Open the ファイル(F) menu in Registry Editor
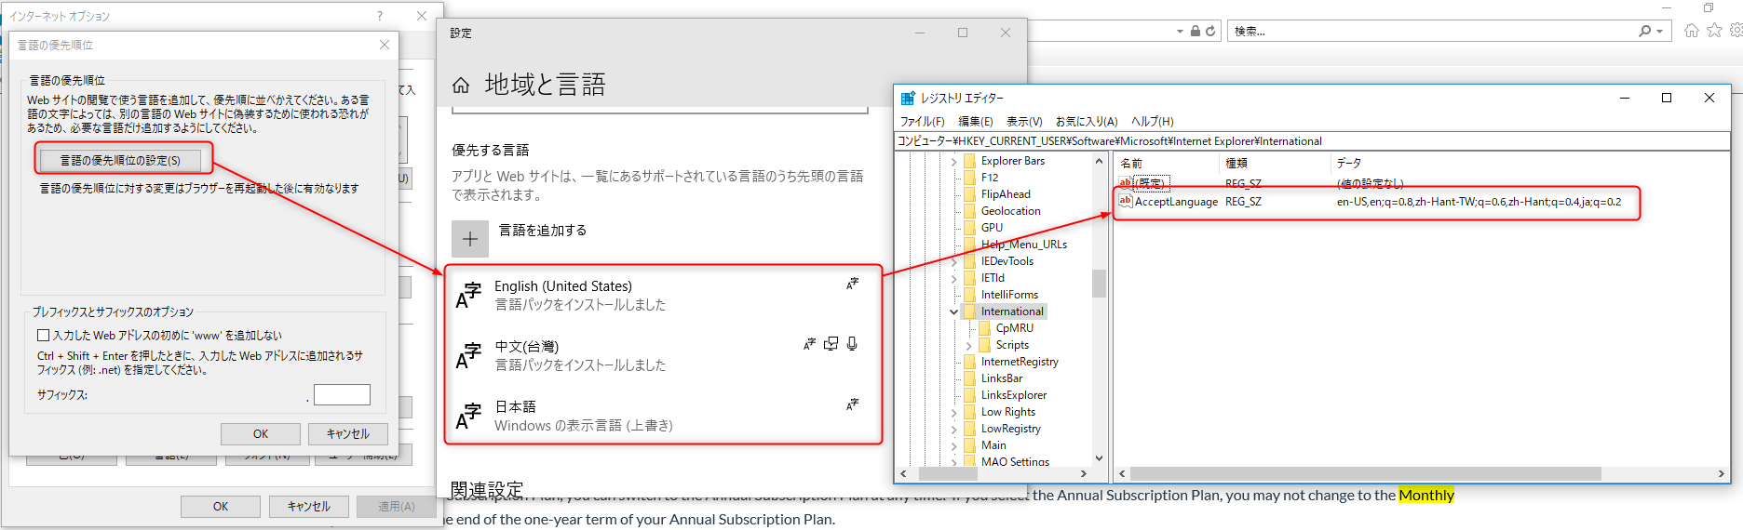Image resolution: width=1743 pixels, height=530 pixels. point(922,122)
